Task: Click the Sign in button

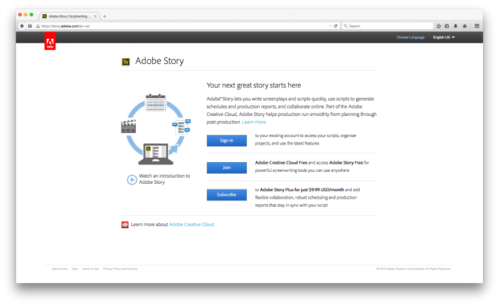Action: tap(227, 140)
